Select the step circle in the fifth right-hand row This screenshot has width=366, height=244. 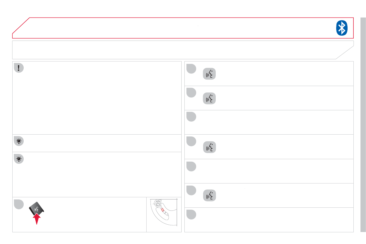(x=191, y=166)
